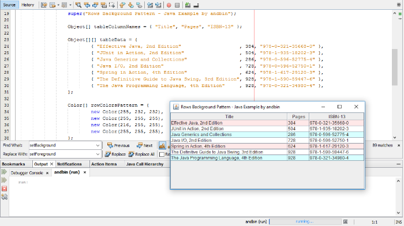
Task: Switch to the Source view tab
Action: [x=9, y=5]
